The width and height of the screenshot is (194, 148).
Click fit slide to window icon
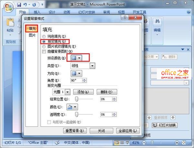click(x=184, y=143)
